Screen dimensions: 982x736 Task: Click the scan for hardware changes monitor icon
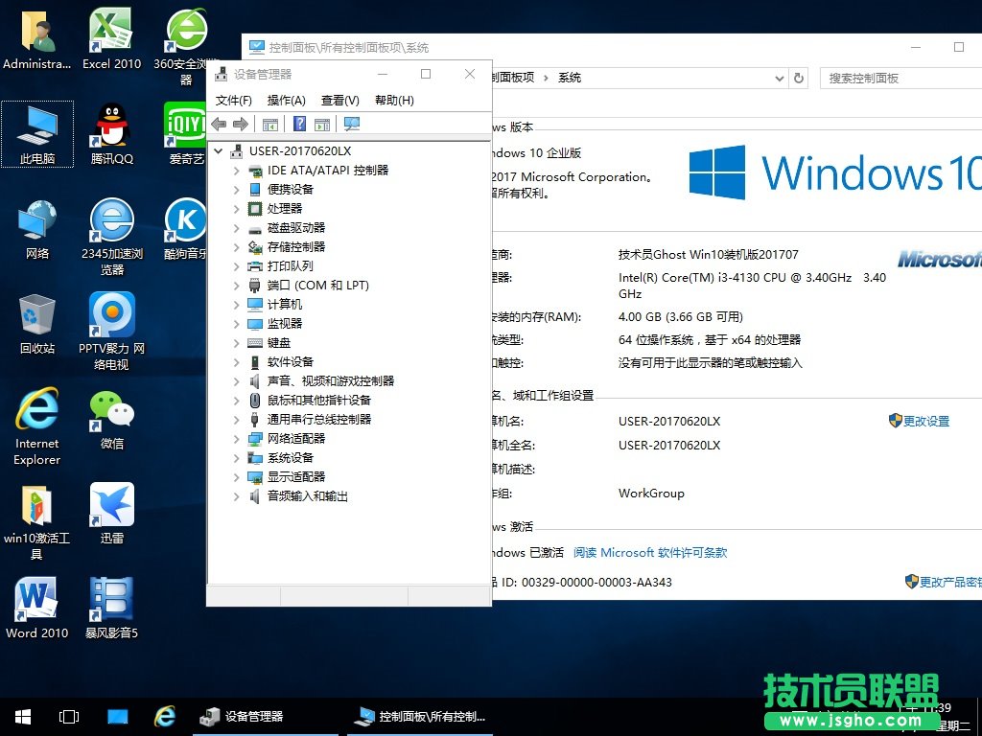(352, 124)
